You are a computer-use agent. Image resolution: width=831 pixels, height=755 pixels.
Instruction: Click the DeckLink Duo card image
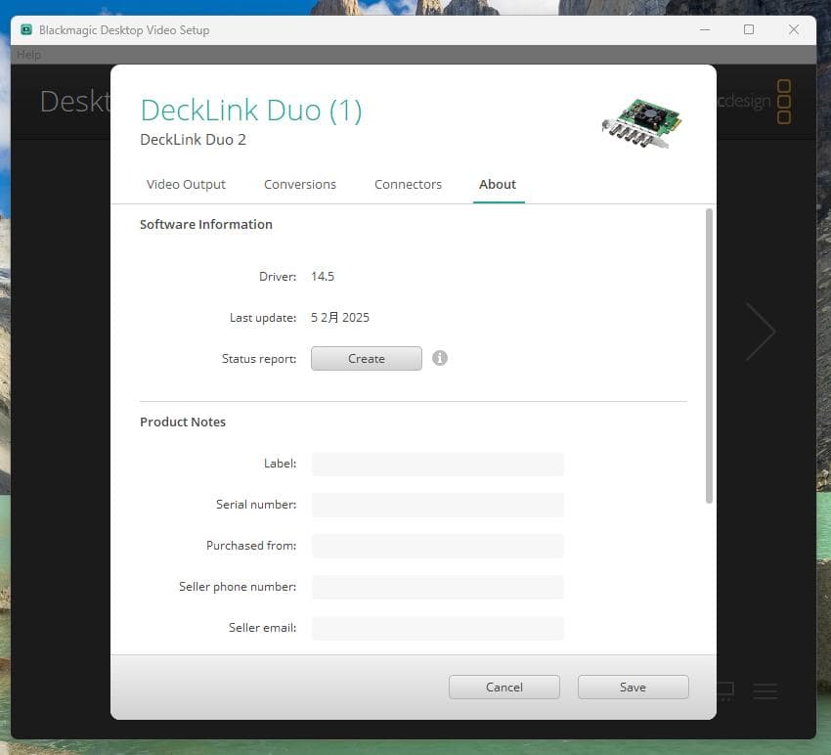coord(641,123)
